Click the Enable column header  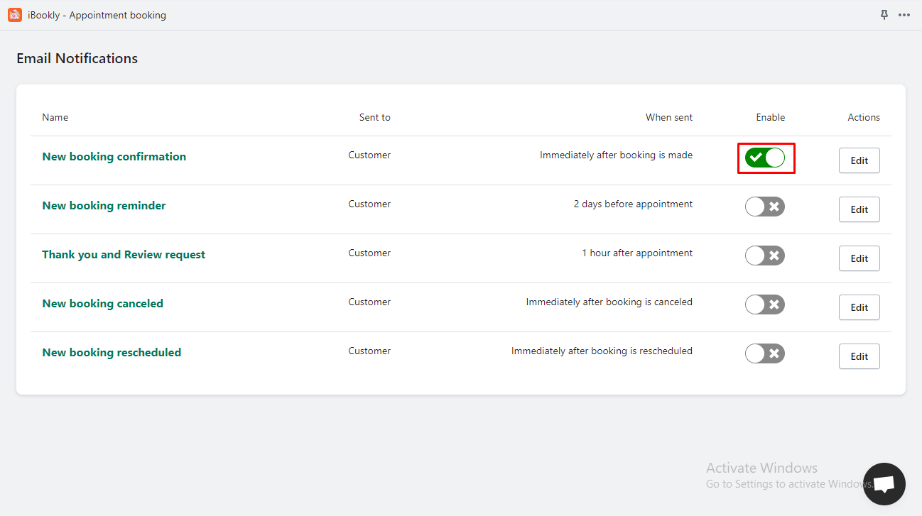click(x=771, y=117)
